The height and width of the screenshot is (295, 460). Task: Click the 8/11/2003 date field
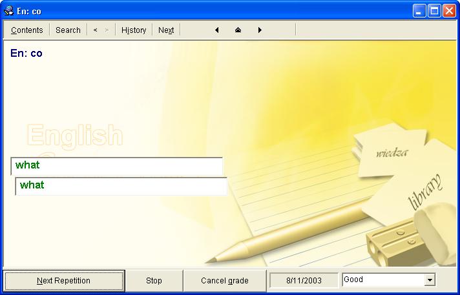(x=304, y=281)
